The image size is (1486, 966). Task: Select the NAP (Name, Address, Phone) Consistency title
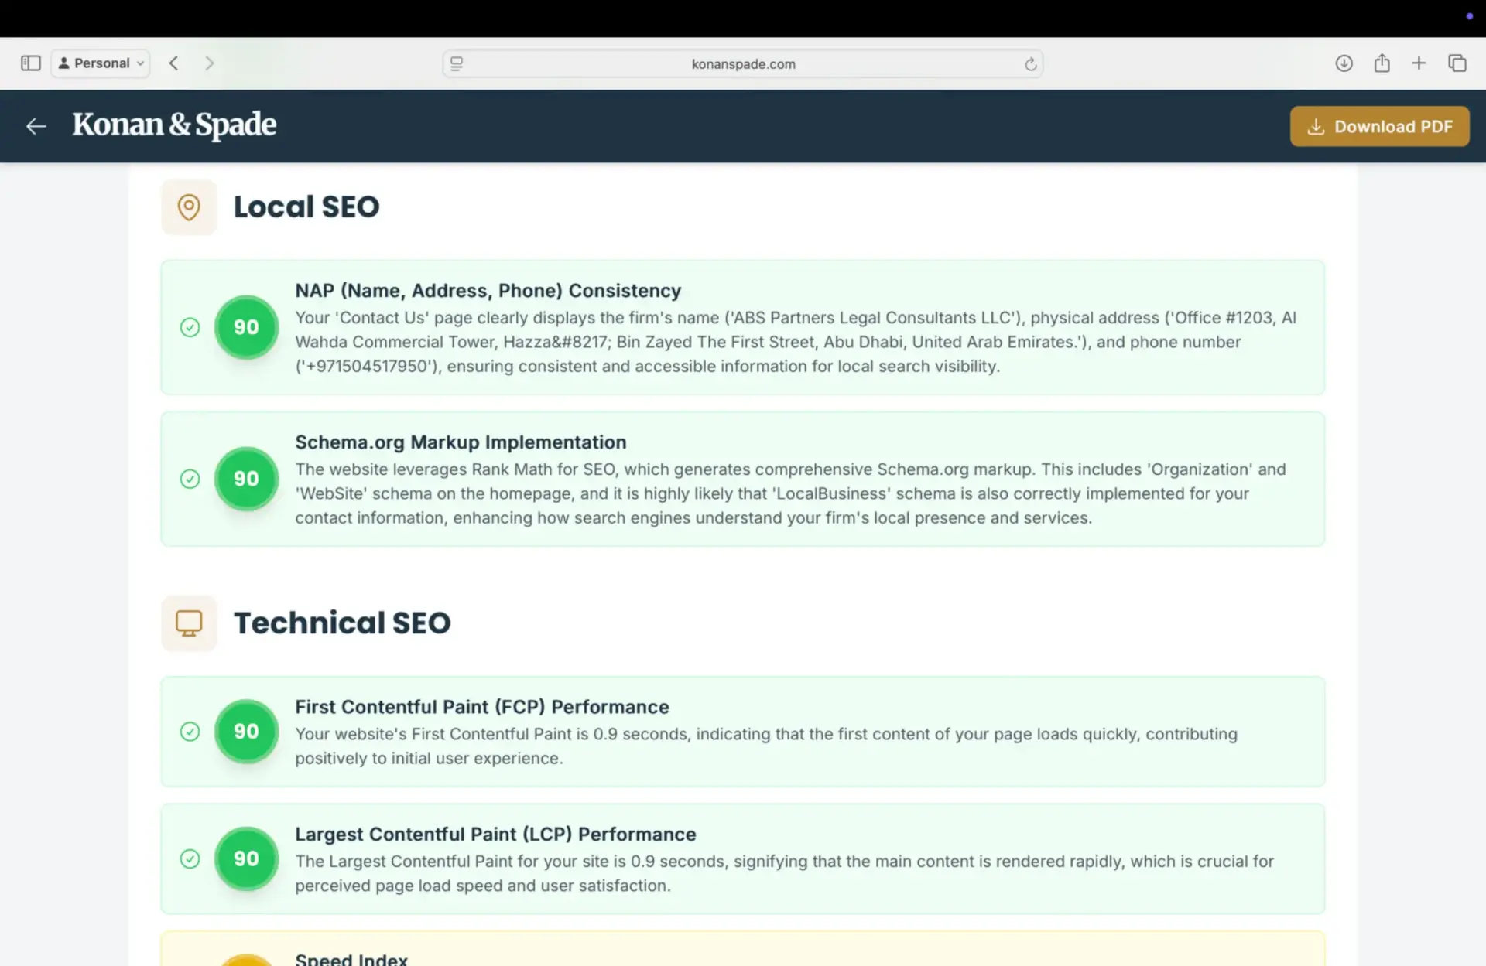point(488,291)
